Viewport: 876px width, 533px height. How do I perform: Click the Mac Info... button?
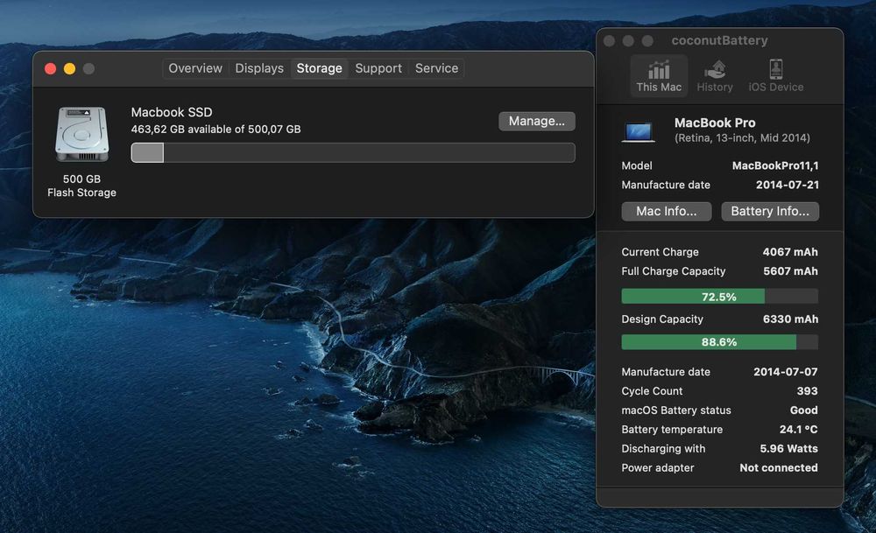point(666,211)
